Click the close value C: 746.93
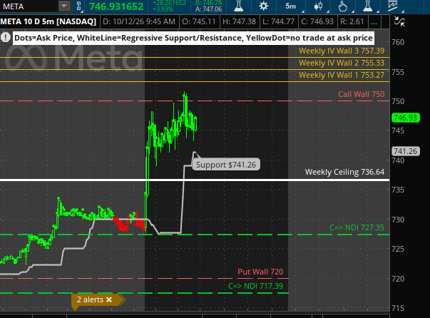Viewport: 430px width, 318px height. [317, 21]
